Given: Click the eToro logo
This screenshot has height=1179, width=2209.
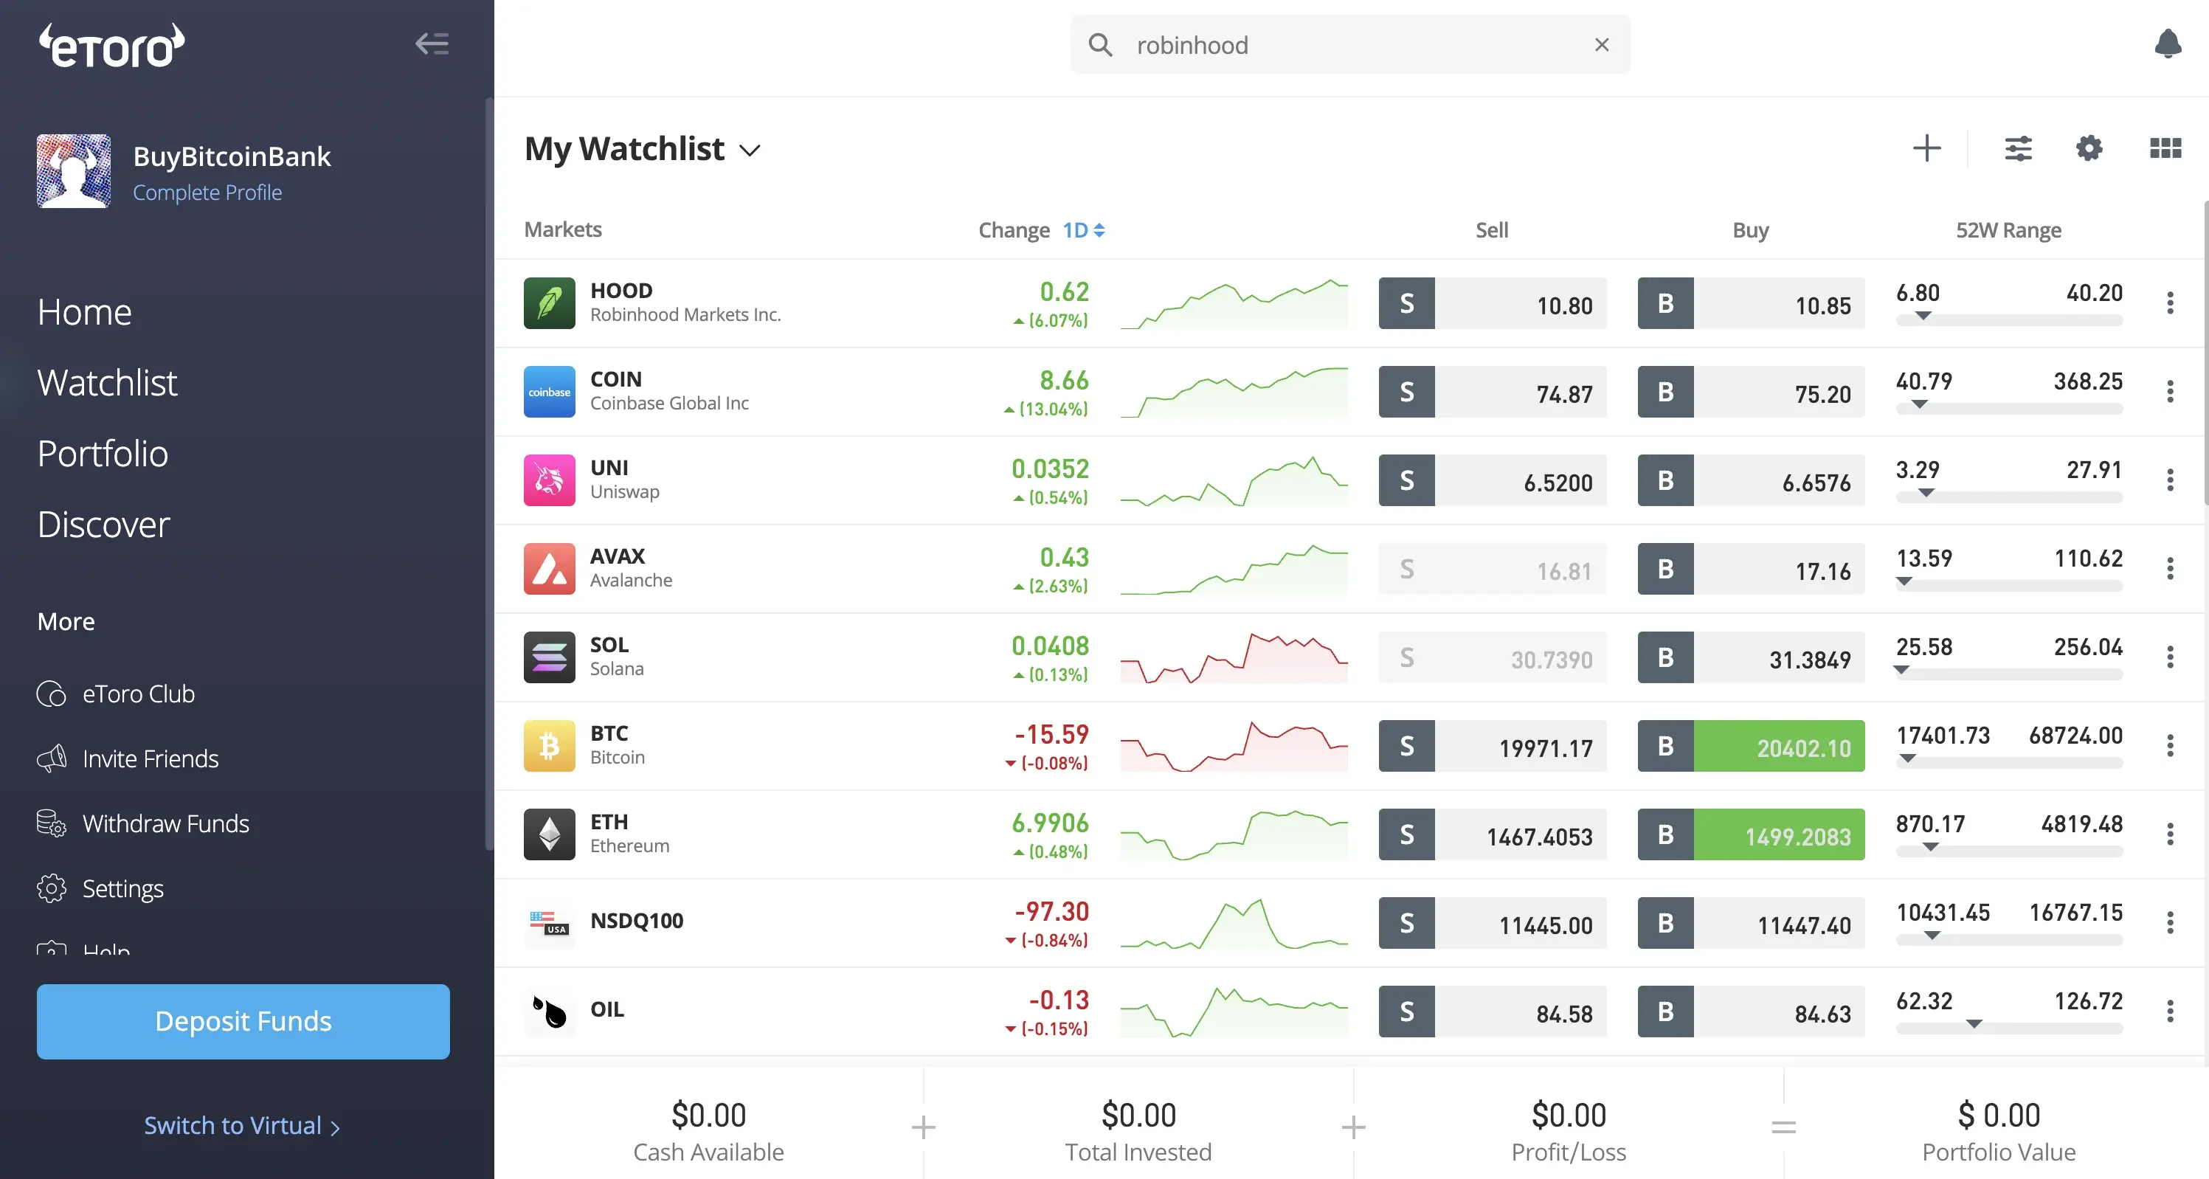Looking at the screenshot, I should pos(111,44).
